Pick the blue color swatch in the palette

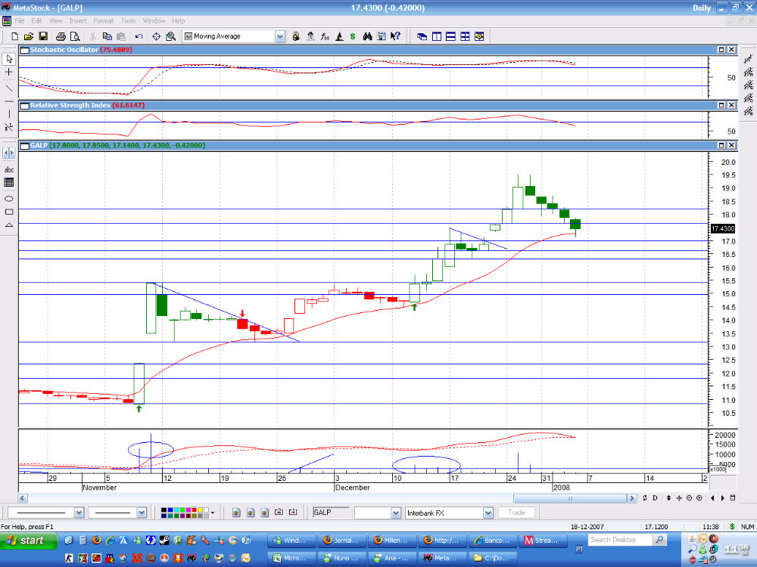170,510
